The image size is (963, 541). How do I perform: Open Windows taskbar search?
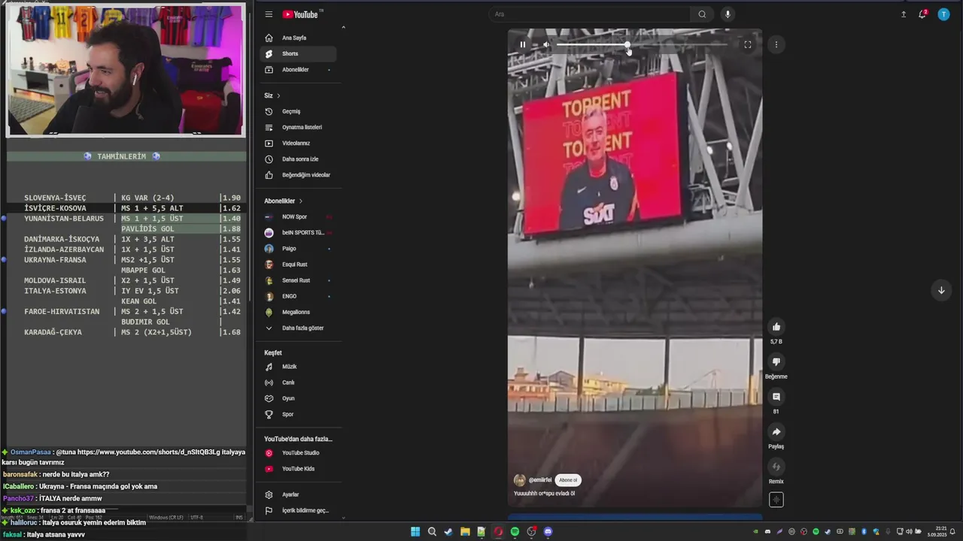click(432, 532)
